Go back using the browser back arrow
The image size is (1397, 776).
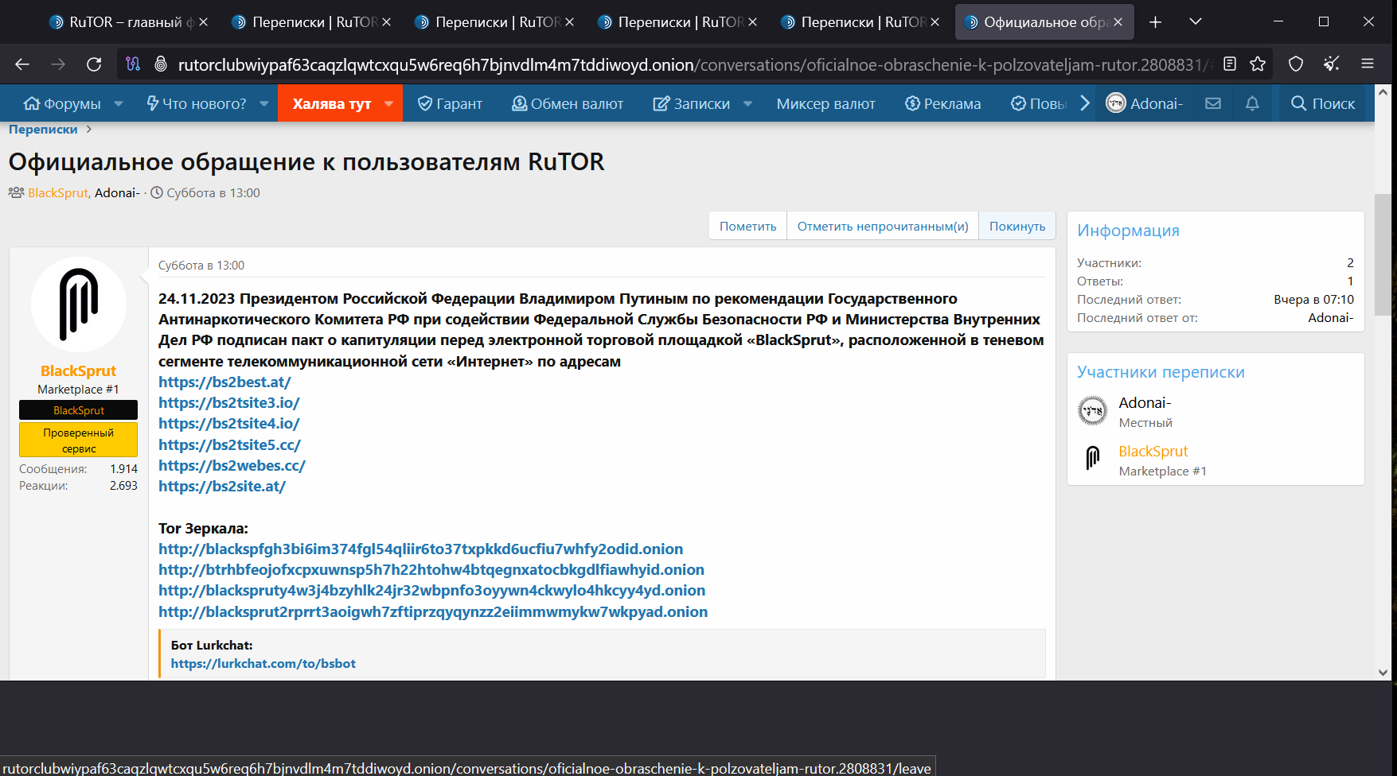tap(22, 64)
